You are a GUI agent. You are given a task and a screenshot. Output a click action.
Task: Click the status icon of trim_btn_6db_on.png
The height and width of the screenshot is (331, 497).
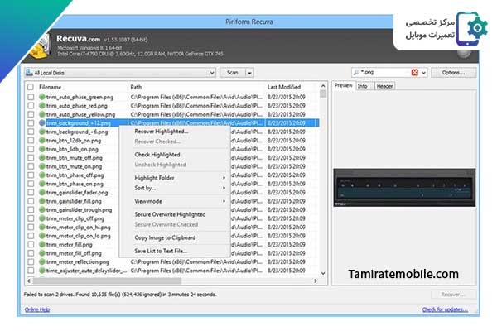(x=42, y=149)
